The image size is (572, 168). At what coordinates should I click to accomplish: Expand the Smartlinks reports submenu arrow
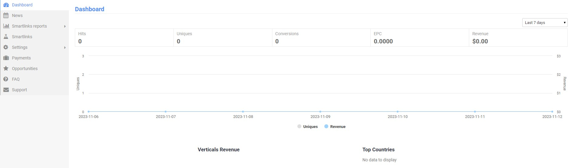point(65,26)
